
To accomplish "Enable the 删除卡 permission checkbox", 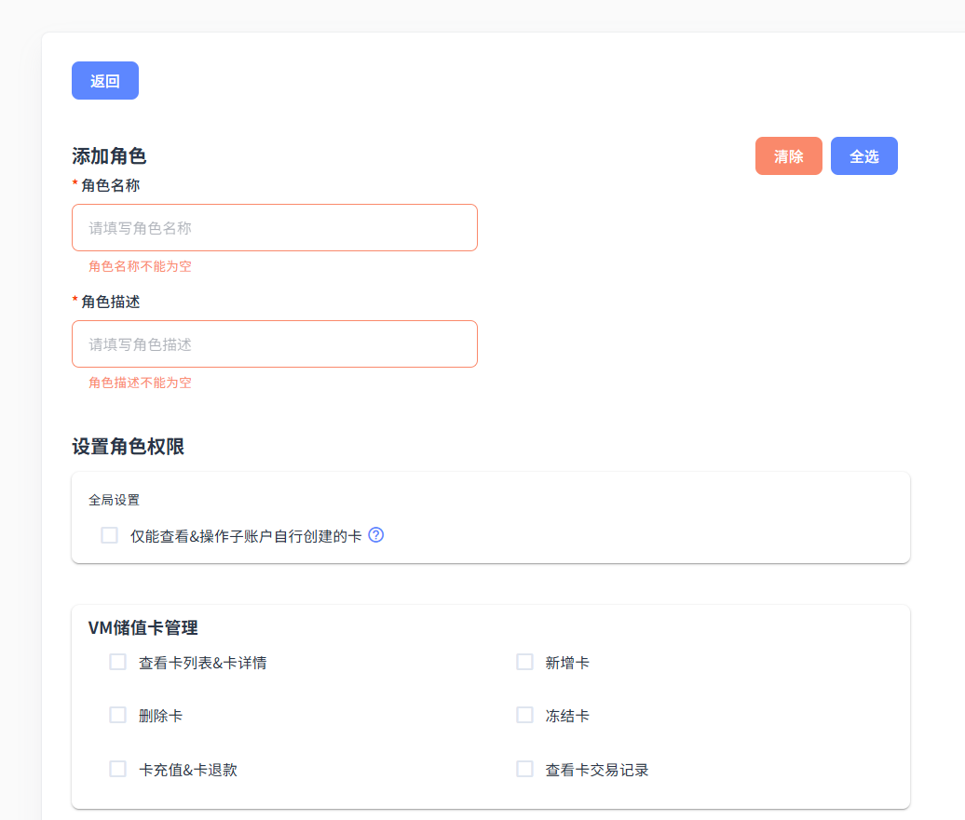I will pos(117,715).
